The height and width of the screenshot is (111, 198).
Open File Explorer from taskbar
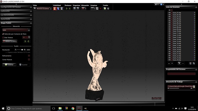[60, 108]
